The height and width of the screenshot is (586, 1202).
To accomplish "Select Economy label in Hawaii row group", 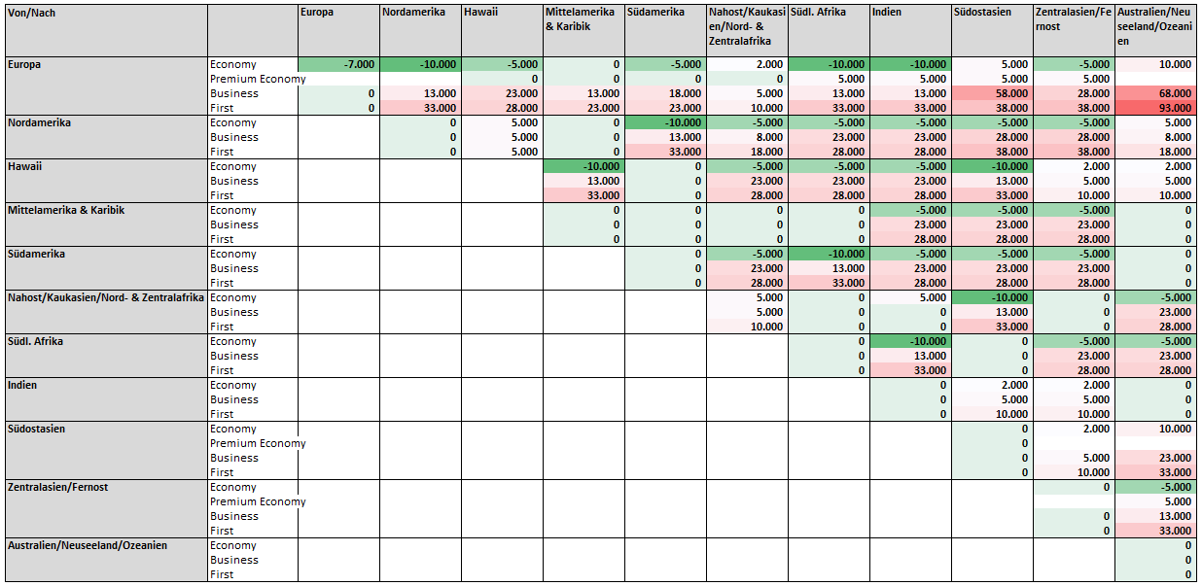I will pos(233,166).
